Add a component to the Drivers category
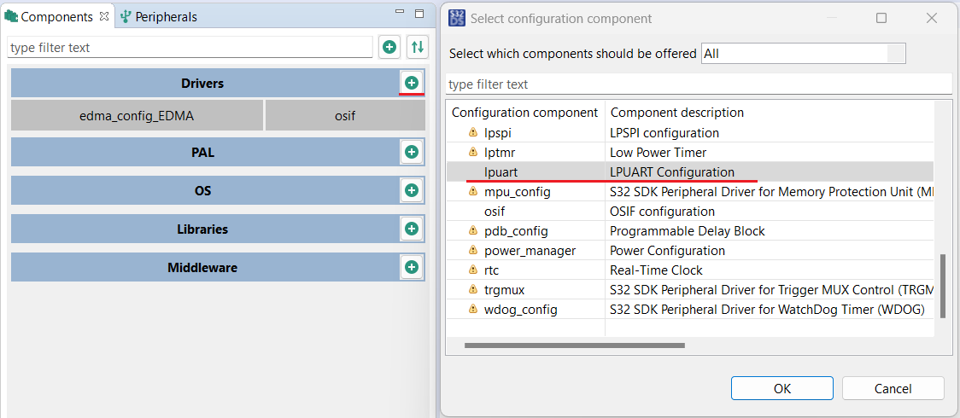960x418 pixels. [x=412, y=83]
